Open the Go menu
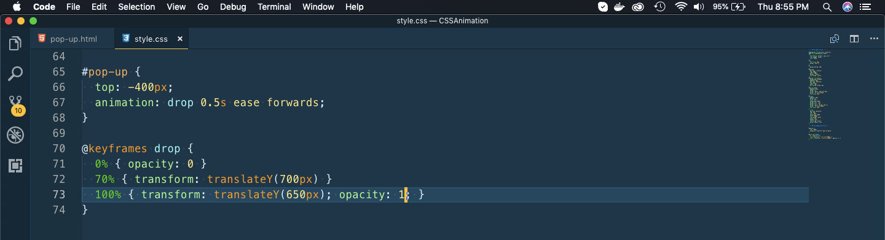This screenshot has width=885, height=240. [203, 7]
